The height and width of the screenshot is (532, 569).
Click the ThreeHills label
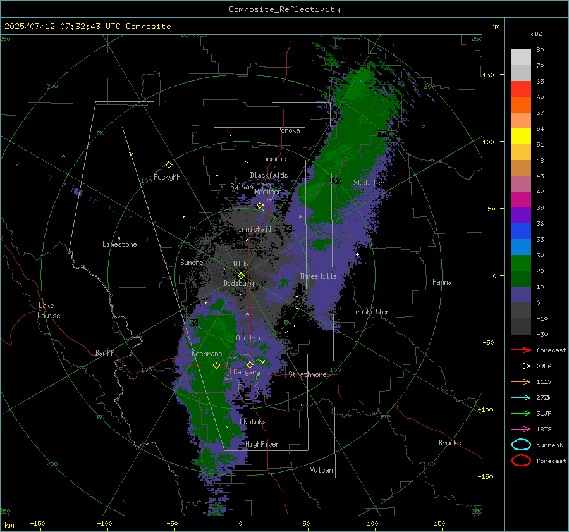(x=318, y=276)
